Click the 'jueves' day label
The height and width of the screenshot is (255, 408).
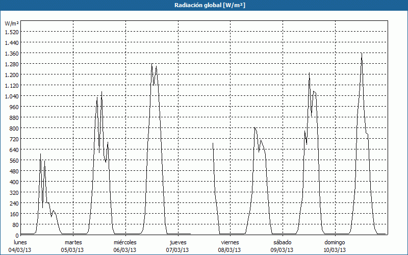178,242
